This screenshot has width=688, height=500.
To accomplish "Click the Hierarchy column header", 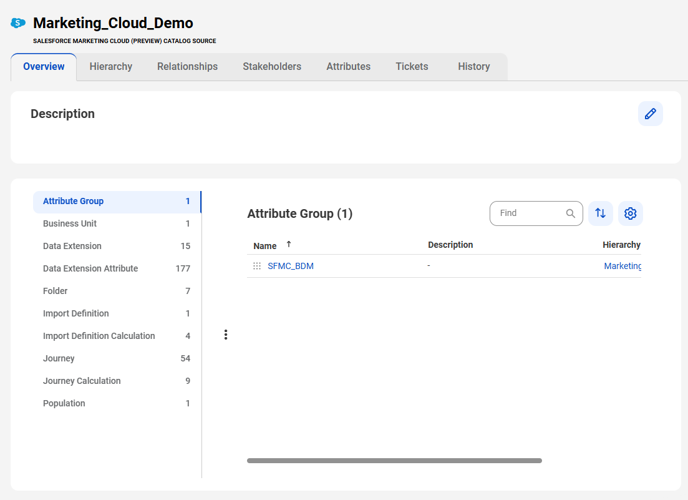I will 621,245.
